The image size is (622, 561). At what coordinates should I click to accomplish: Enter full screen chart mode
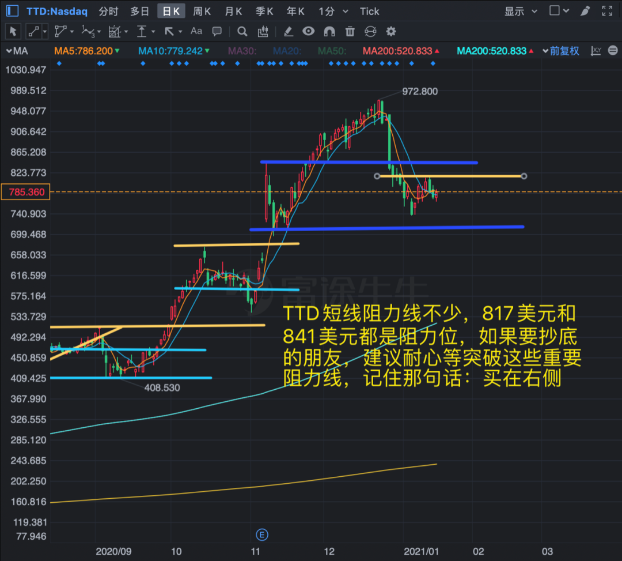point(607,11)
